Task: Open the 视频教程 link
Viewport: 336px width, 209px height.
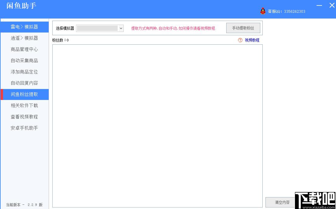Action: (252, 40)
